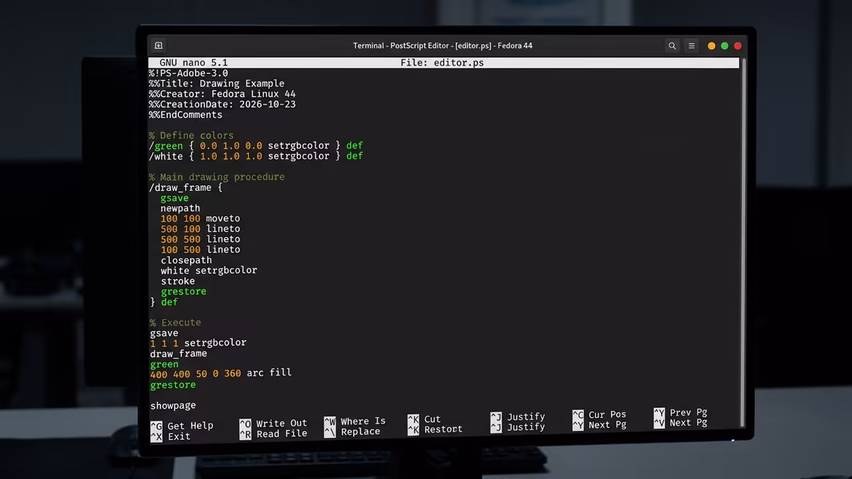This screenshot has height=479, width=852.
Task: Select the Cur Pos shortcut
Action: [x=600, y=414]
